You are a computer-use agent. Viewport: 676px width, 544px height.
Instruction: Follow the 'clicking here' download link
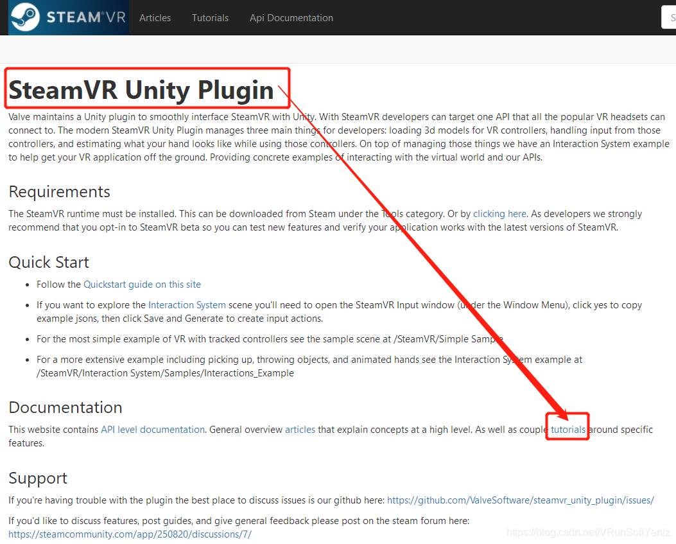click(x=499, y=213)
